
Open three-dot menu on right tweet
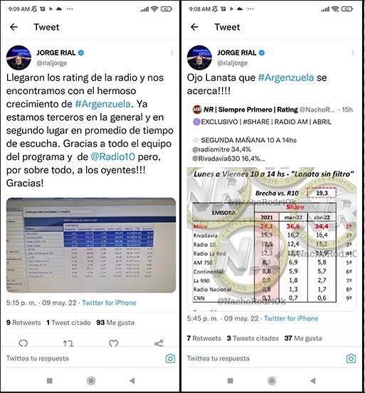pos(353,53)
